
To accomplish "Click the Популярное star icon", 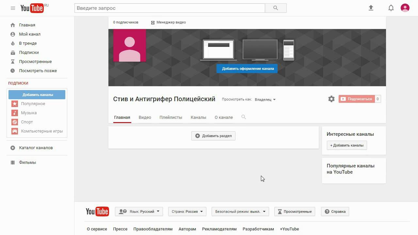I will point(15,104).
